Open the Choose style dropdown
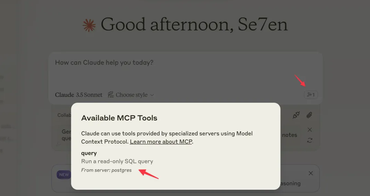Viewport: 370px width, 196px height. pos(131,95)
